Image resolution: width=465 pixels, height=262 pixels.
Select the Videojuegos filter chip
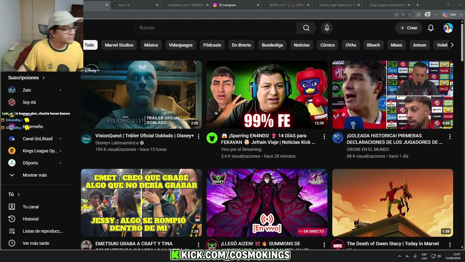(181, 45)
